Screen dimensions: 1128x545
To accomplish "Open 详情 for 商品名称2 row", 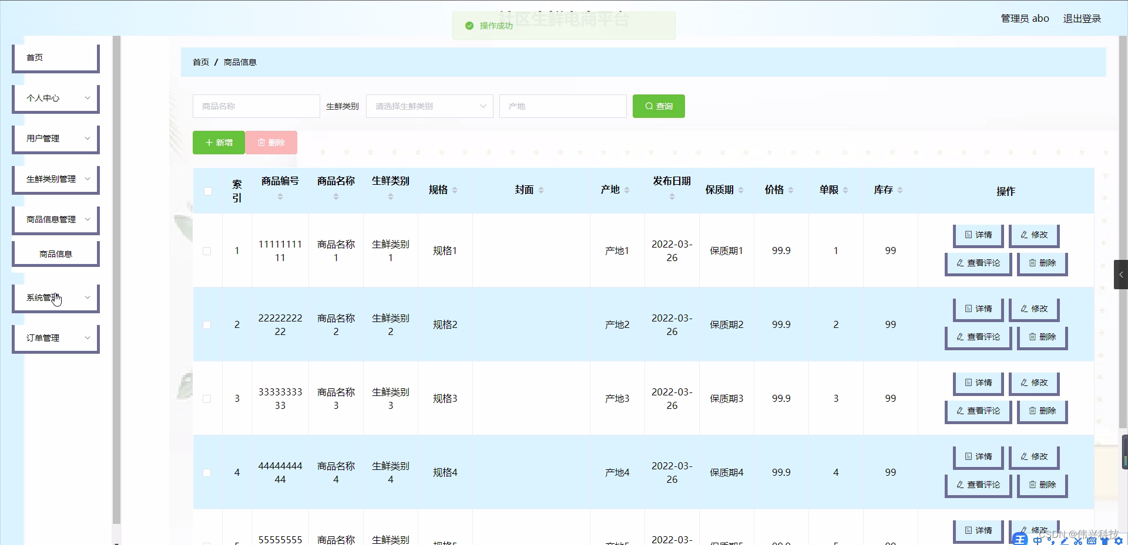I will (978, 309).
